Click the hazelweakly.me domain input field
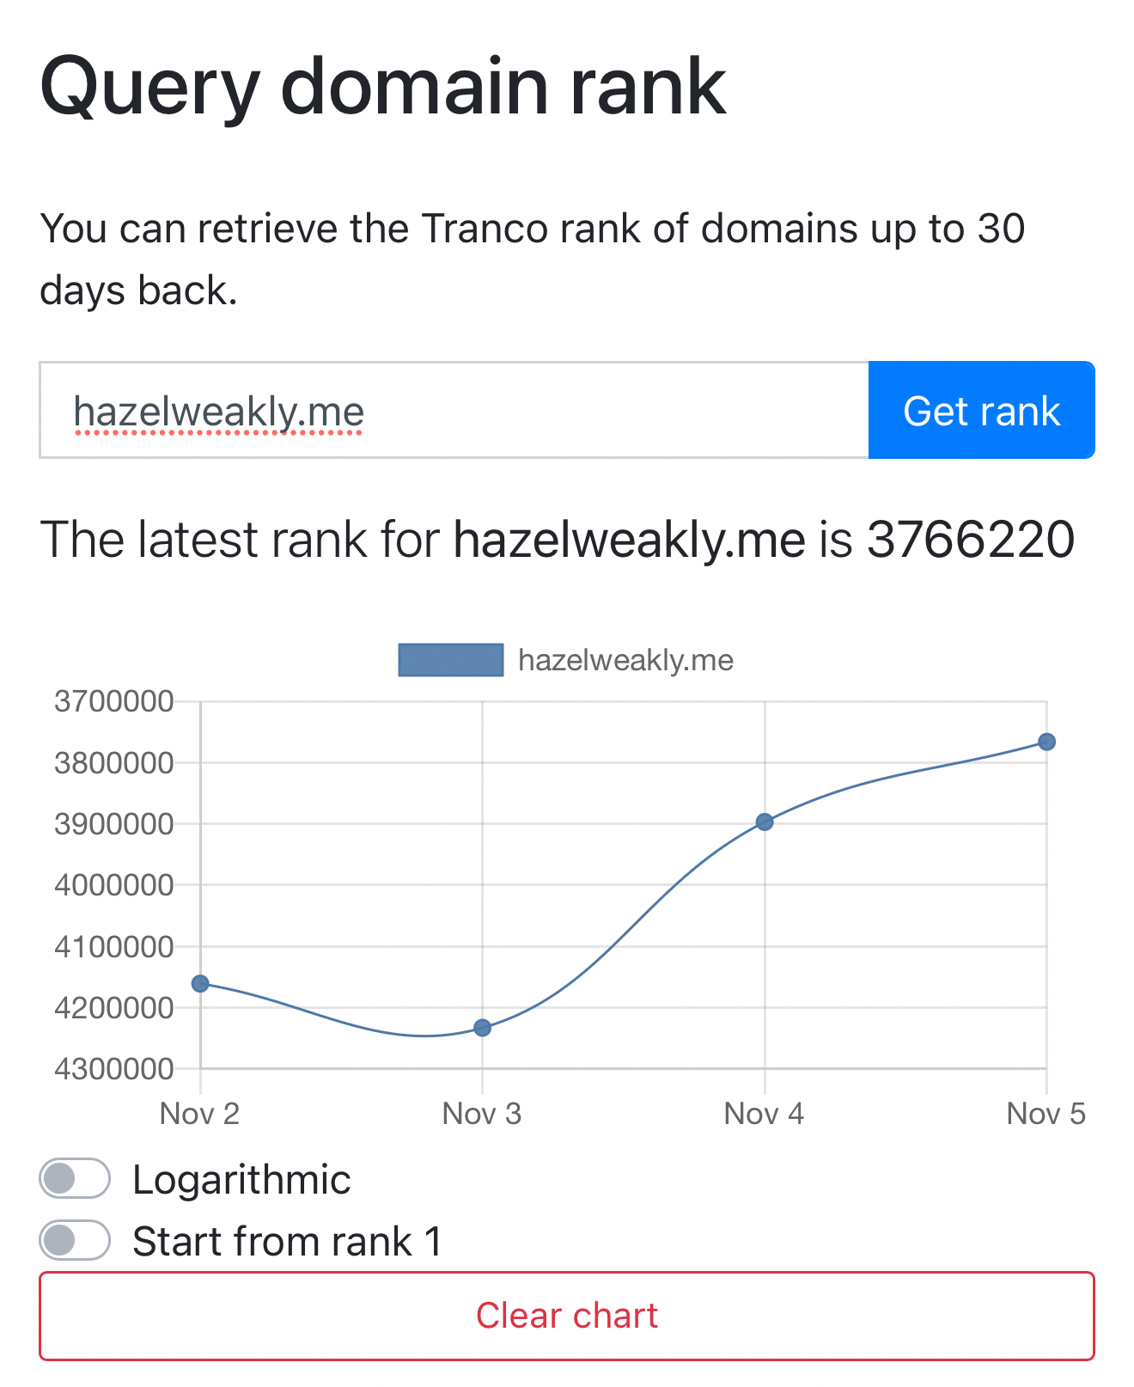 click(454, 411)
